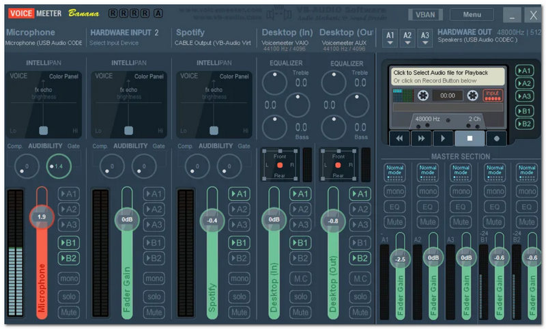Image resolution: width=546 pixels, height=329 pixels.
Task: Enable A1 routing on Microphone strip
Action: pos(69,194)
